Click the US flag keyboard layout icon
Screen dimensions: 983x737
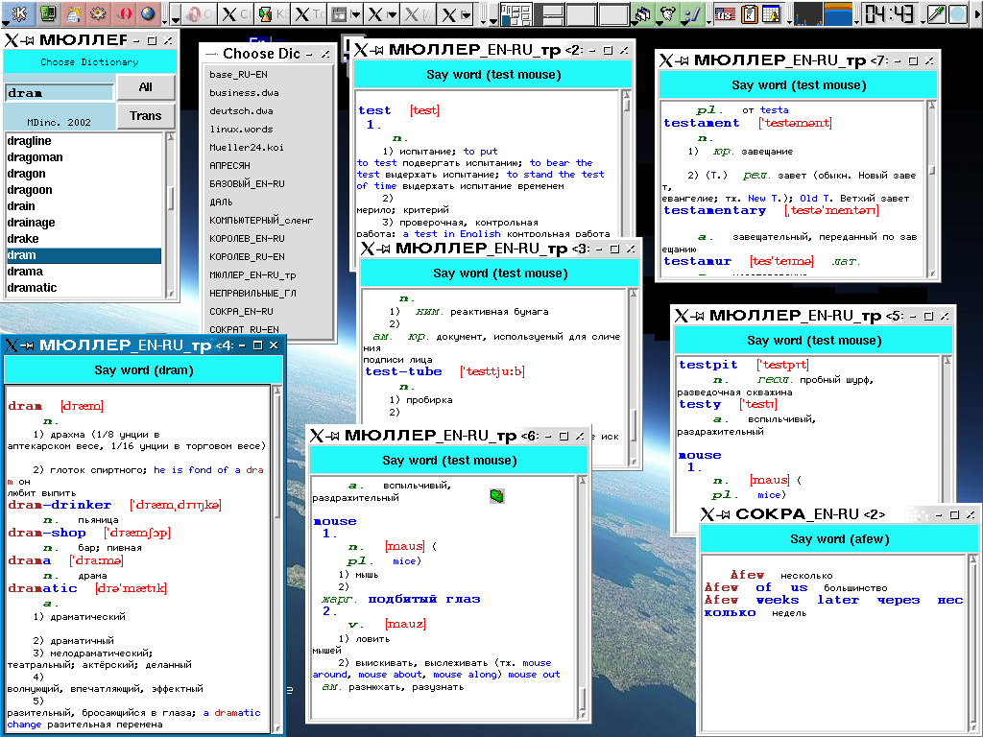pyautogui.click(x=725, y=13)
